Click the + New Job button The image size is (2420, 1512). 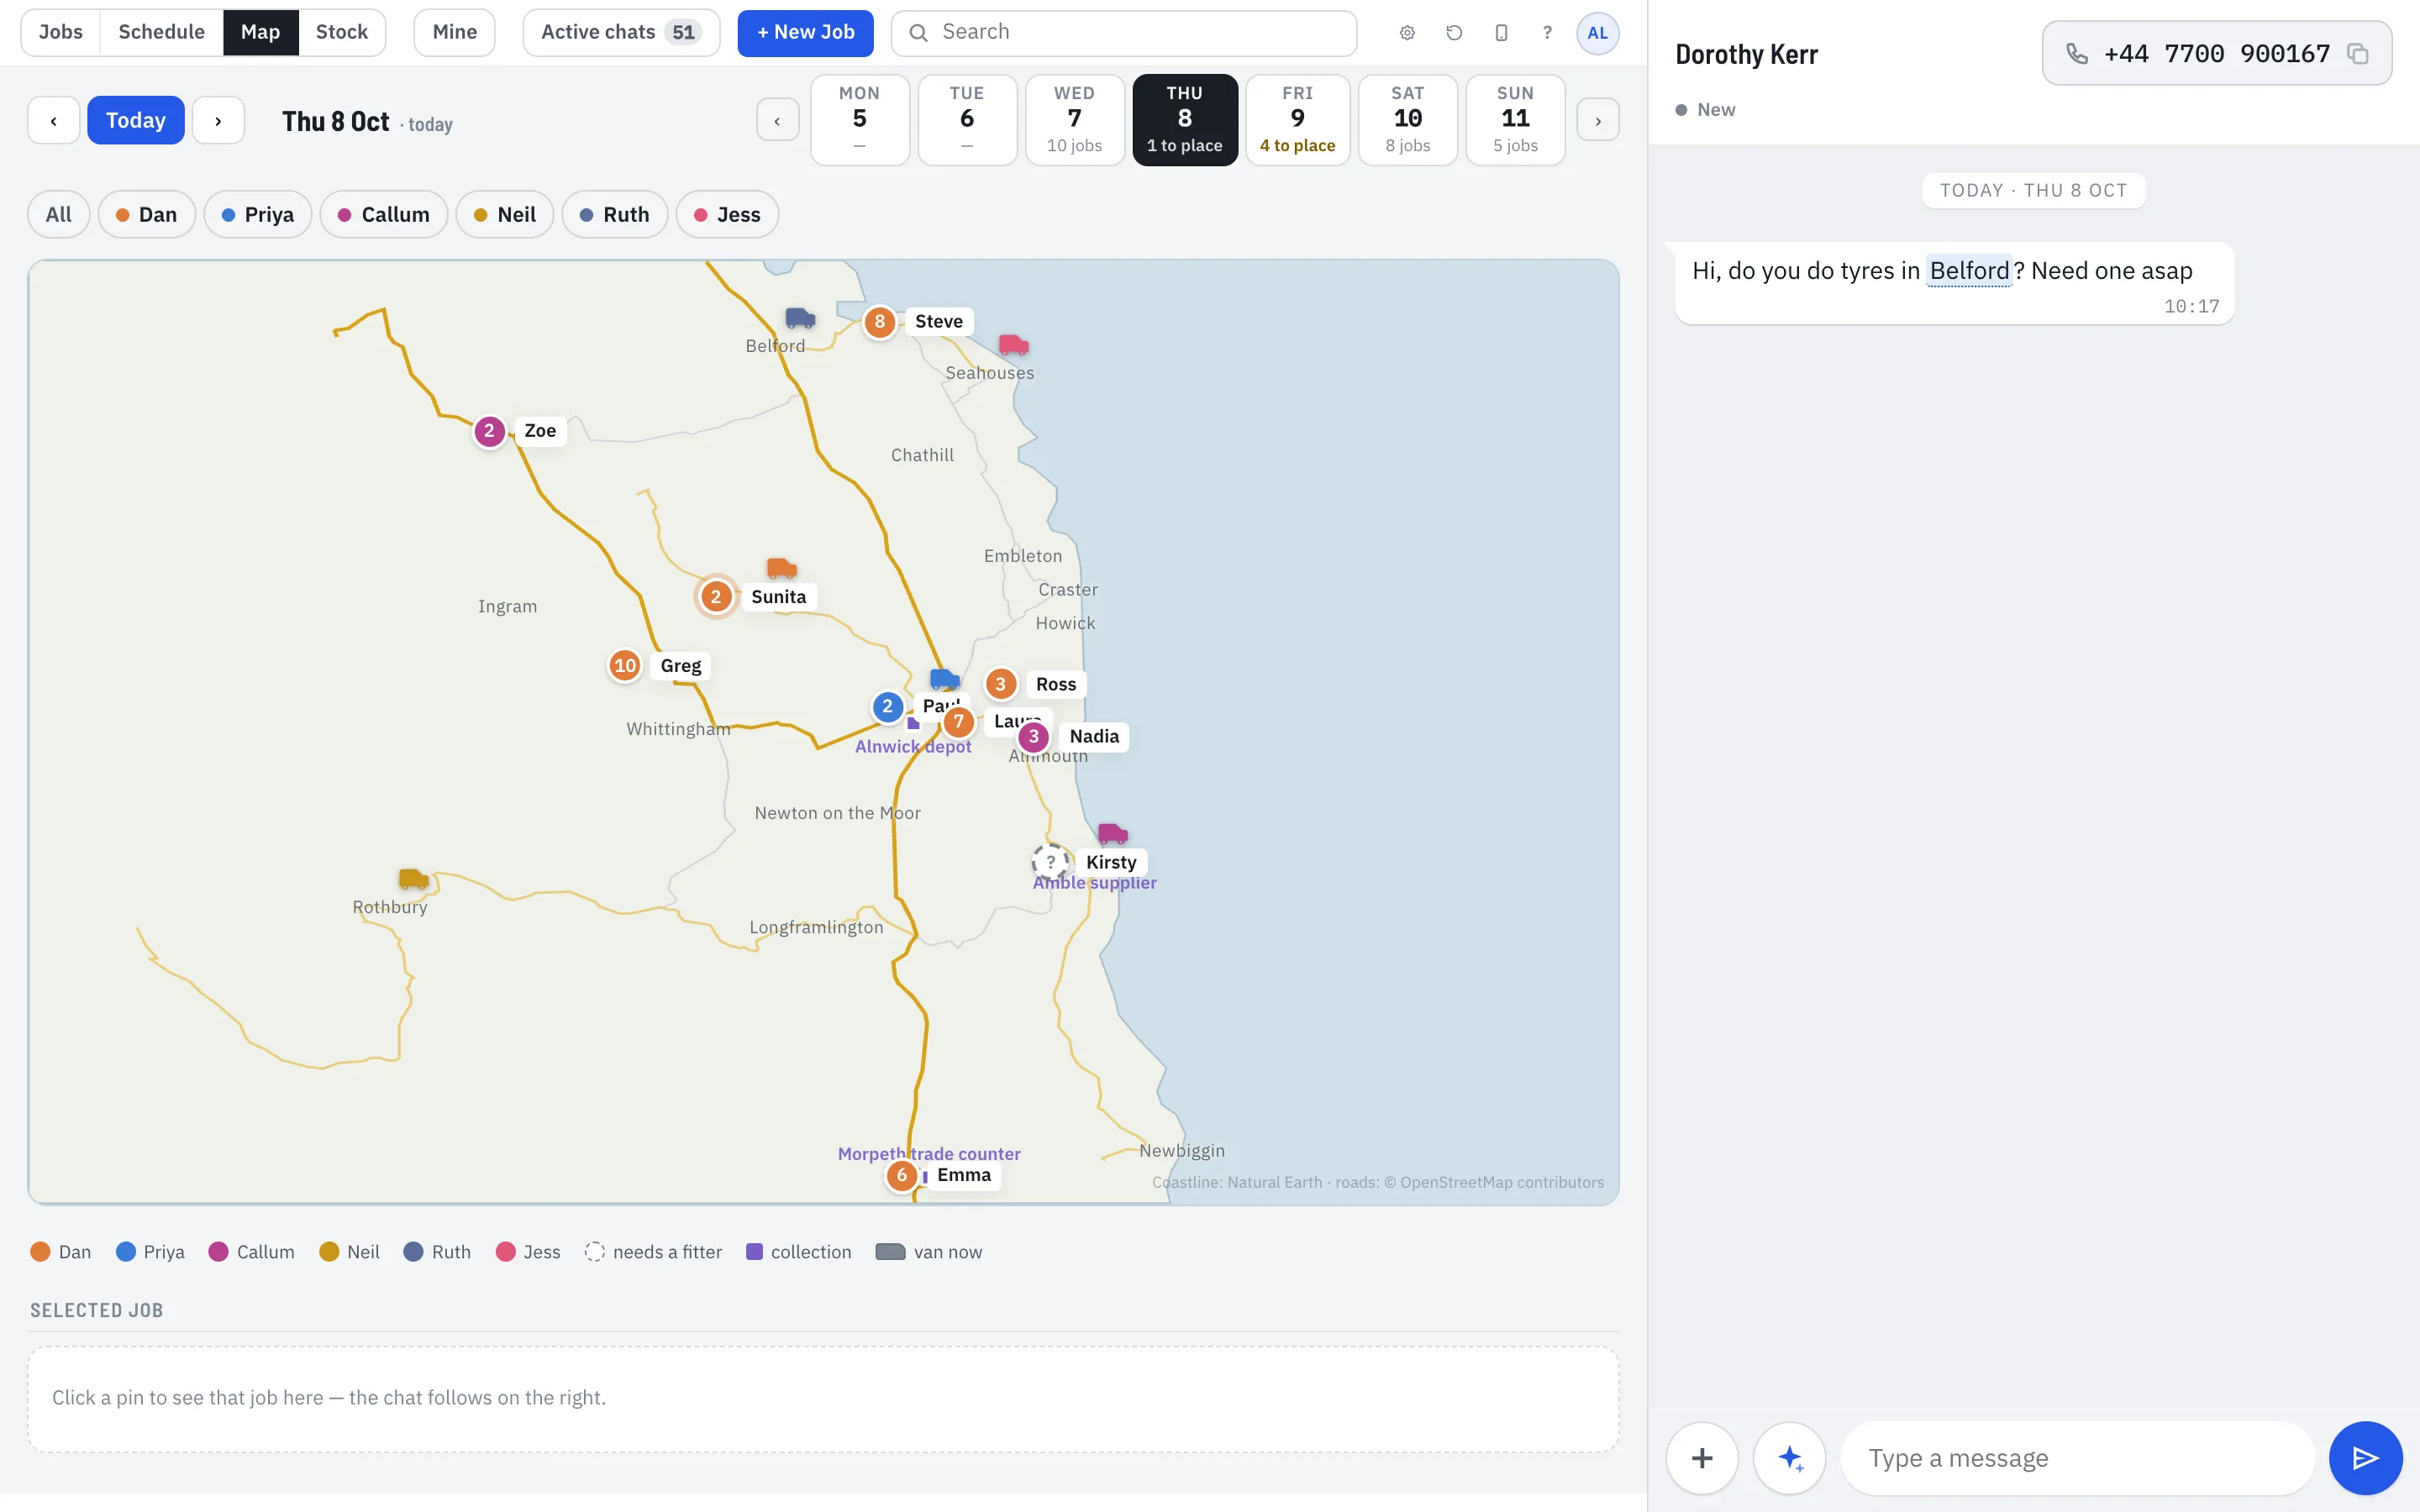pos(805,33)
